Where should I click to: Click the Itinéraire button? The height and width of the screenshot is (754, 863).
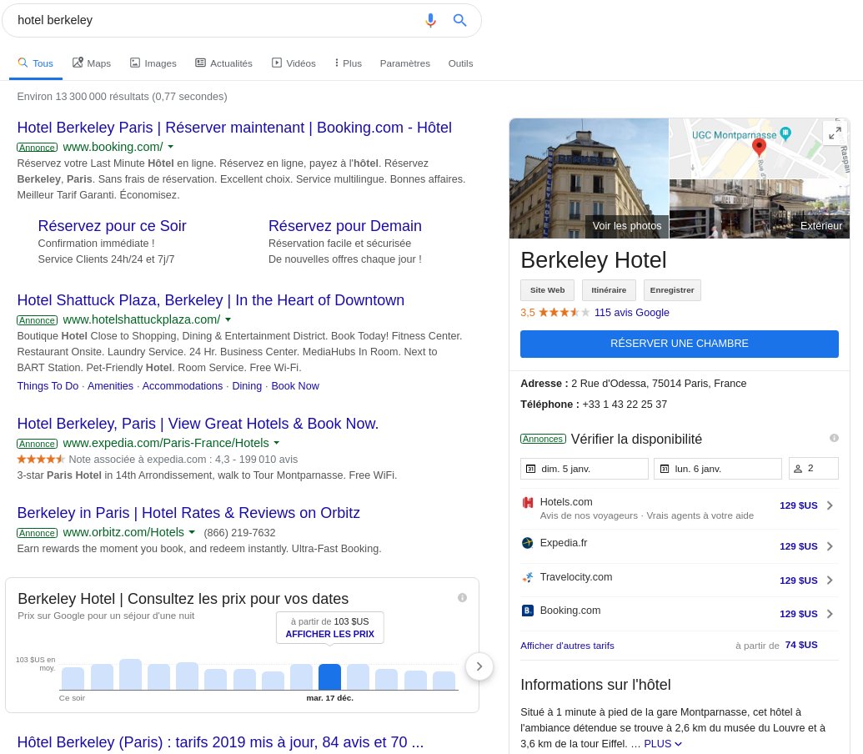[x=609, y=290]
